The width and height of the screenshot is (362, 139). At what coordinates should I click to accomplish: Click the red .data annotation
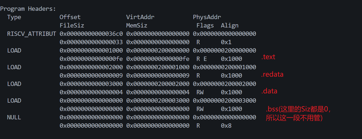(x=269, y=91)
